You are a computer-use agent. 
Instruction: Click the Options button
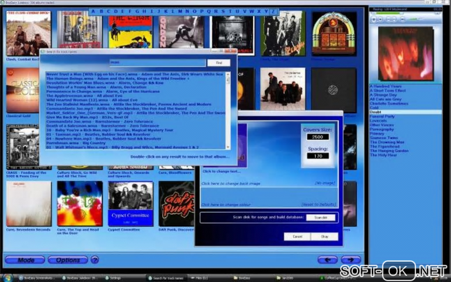click(x=68, y=260)
